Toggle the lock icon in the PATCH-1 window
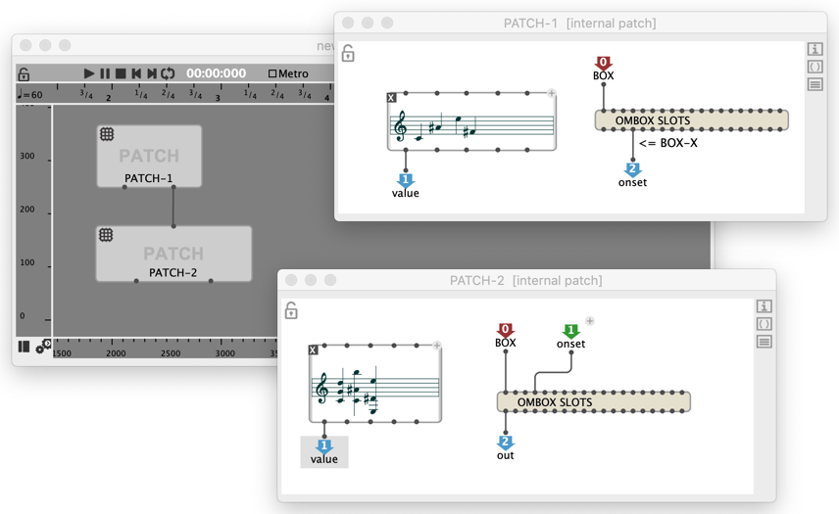Screen dimensions: 839x514 (348, 54)
